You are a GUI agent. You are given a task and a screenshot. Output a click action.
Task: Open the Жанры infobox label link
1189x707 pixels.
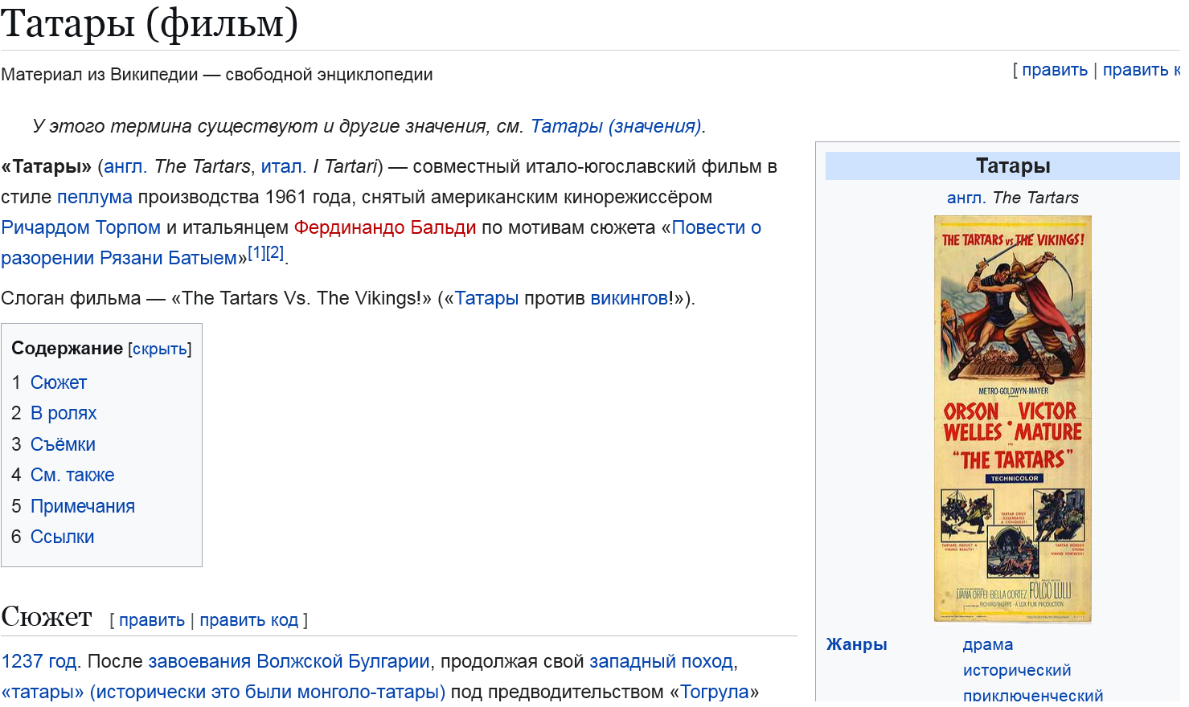pos(857,644)
